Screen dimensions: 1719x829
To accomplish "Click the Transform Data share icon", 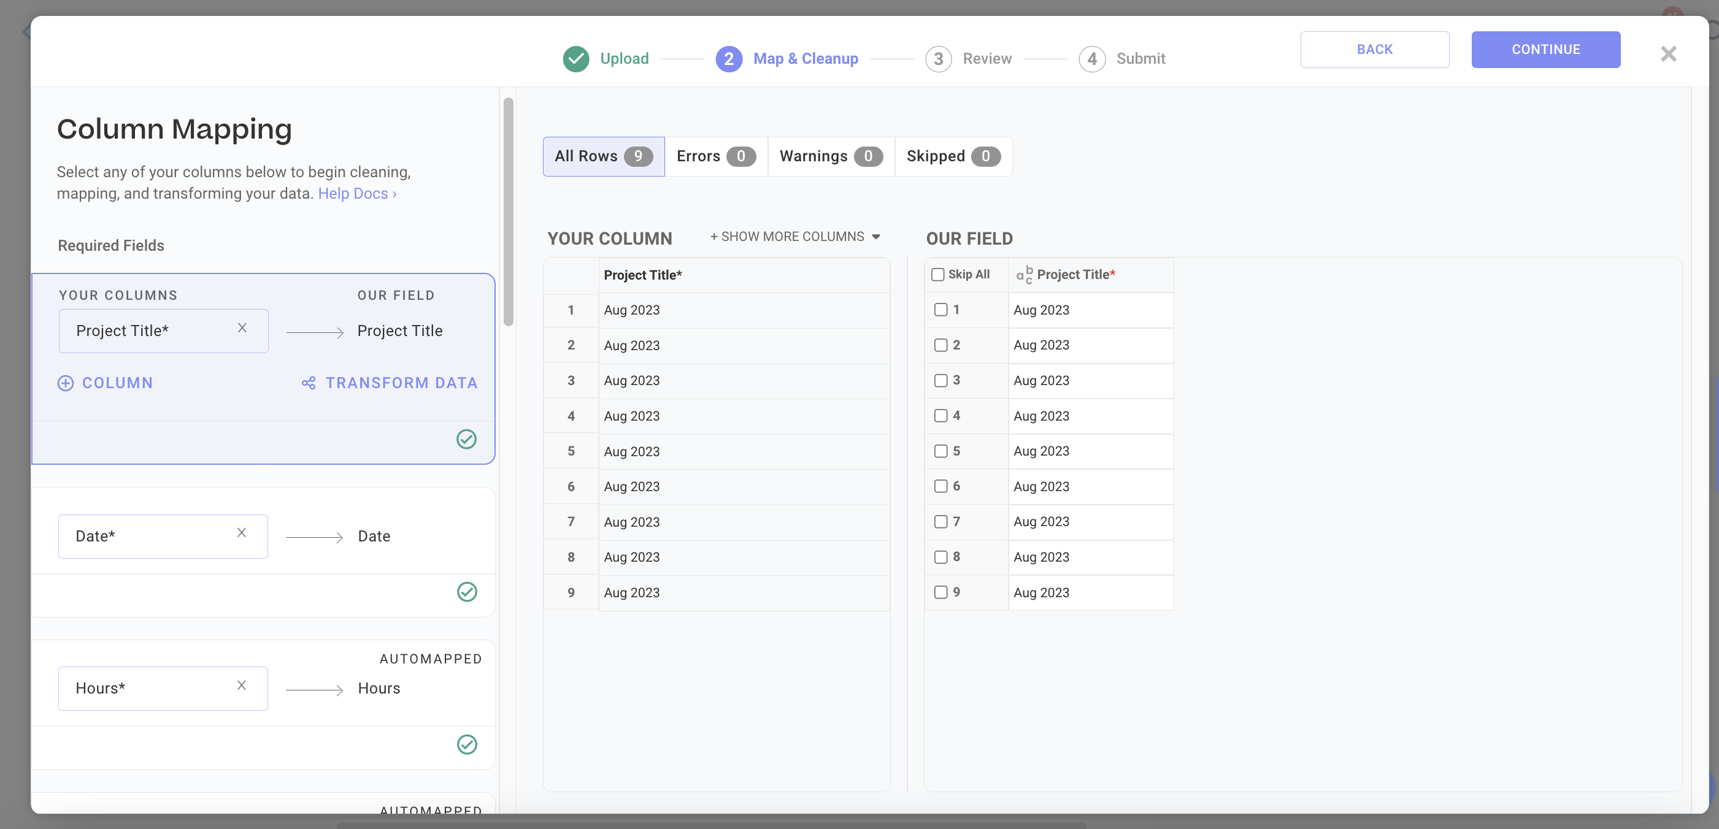I will pos(309,383).
